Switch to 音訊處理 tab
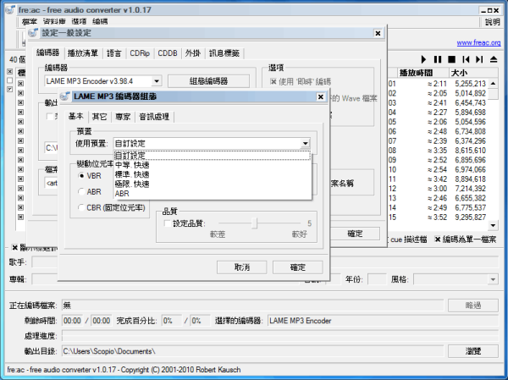This screenshot has height=380, width=508. (154, 117)
